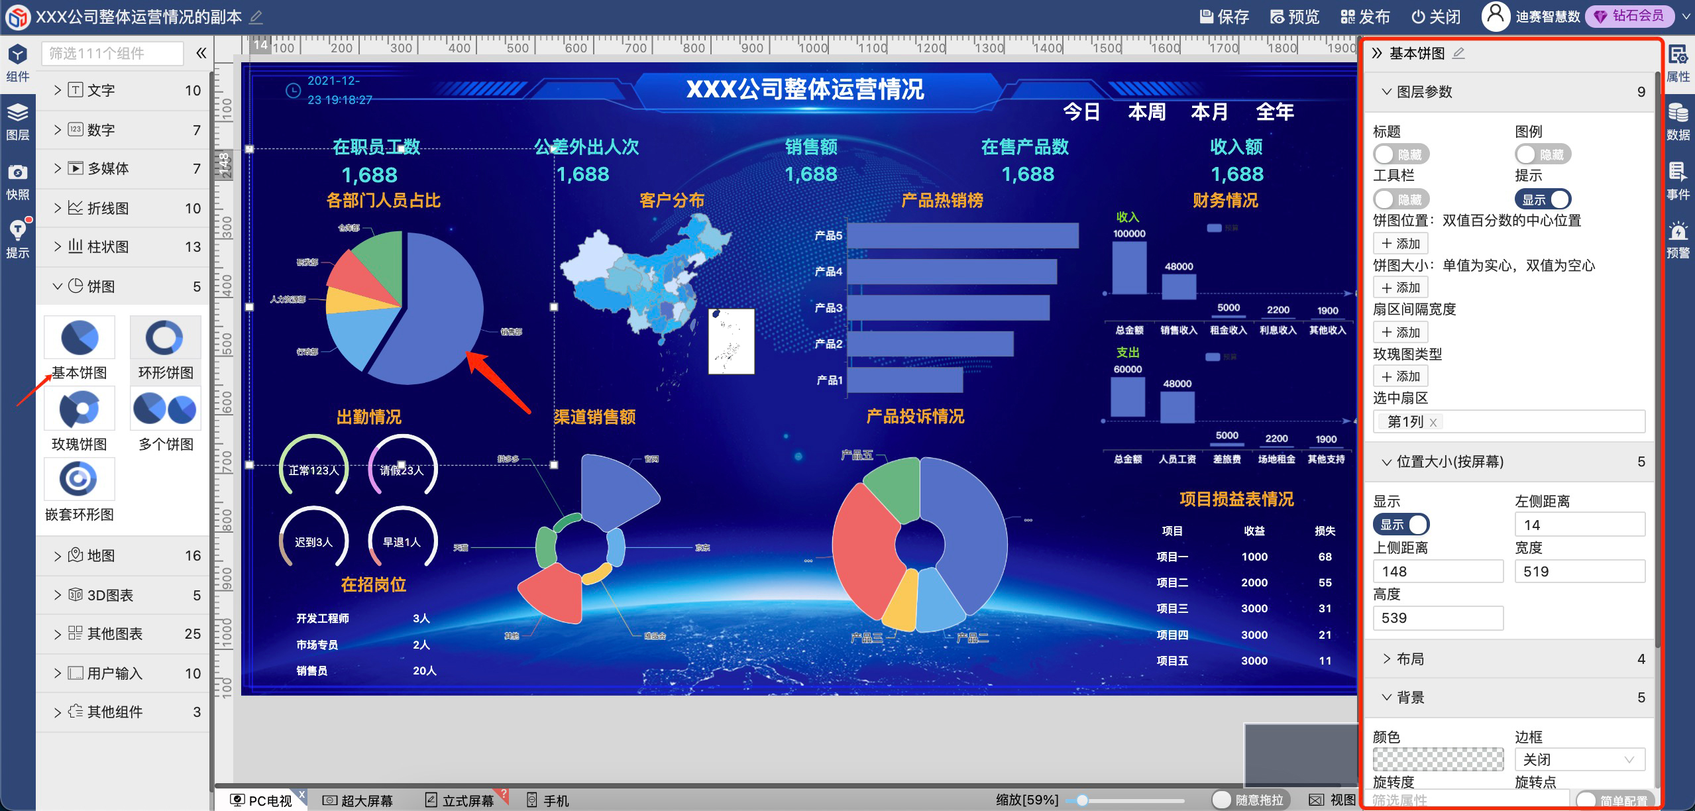Toggle the 视图 view button in status bar
Viewport: 1695px width, 811px height.
click(1333, 800)
